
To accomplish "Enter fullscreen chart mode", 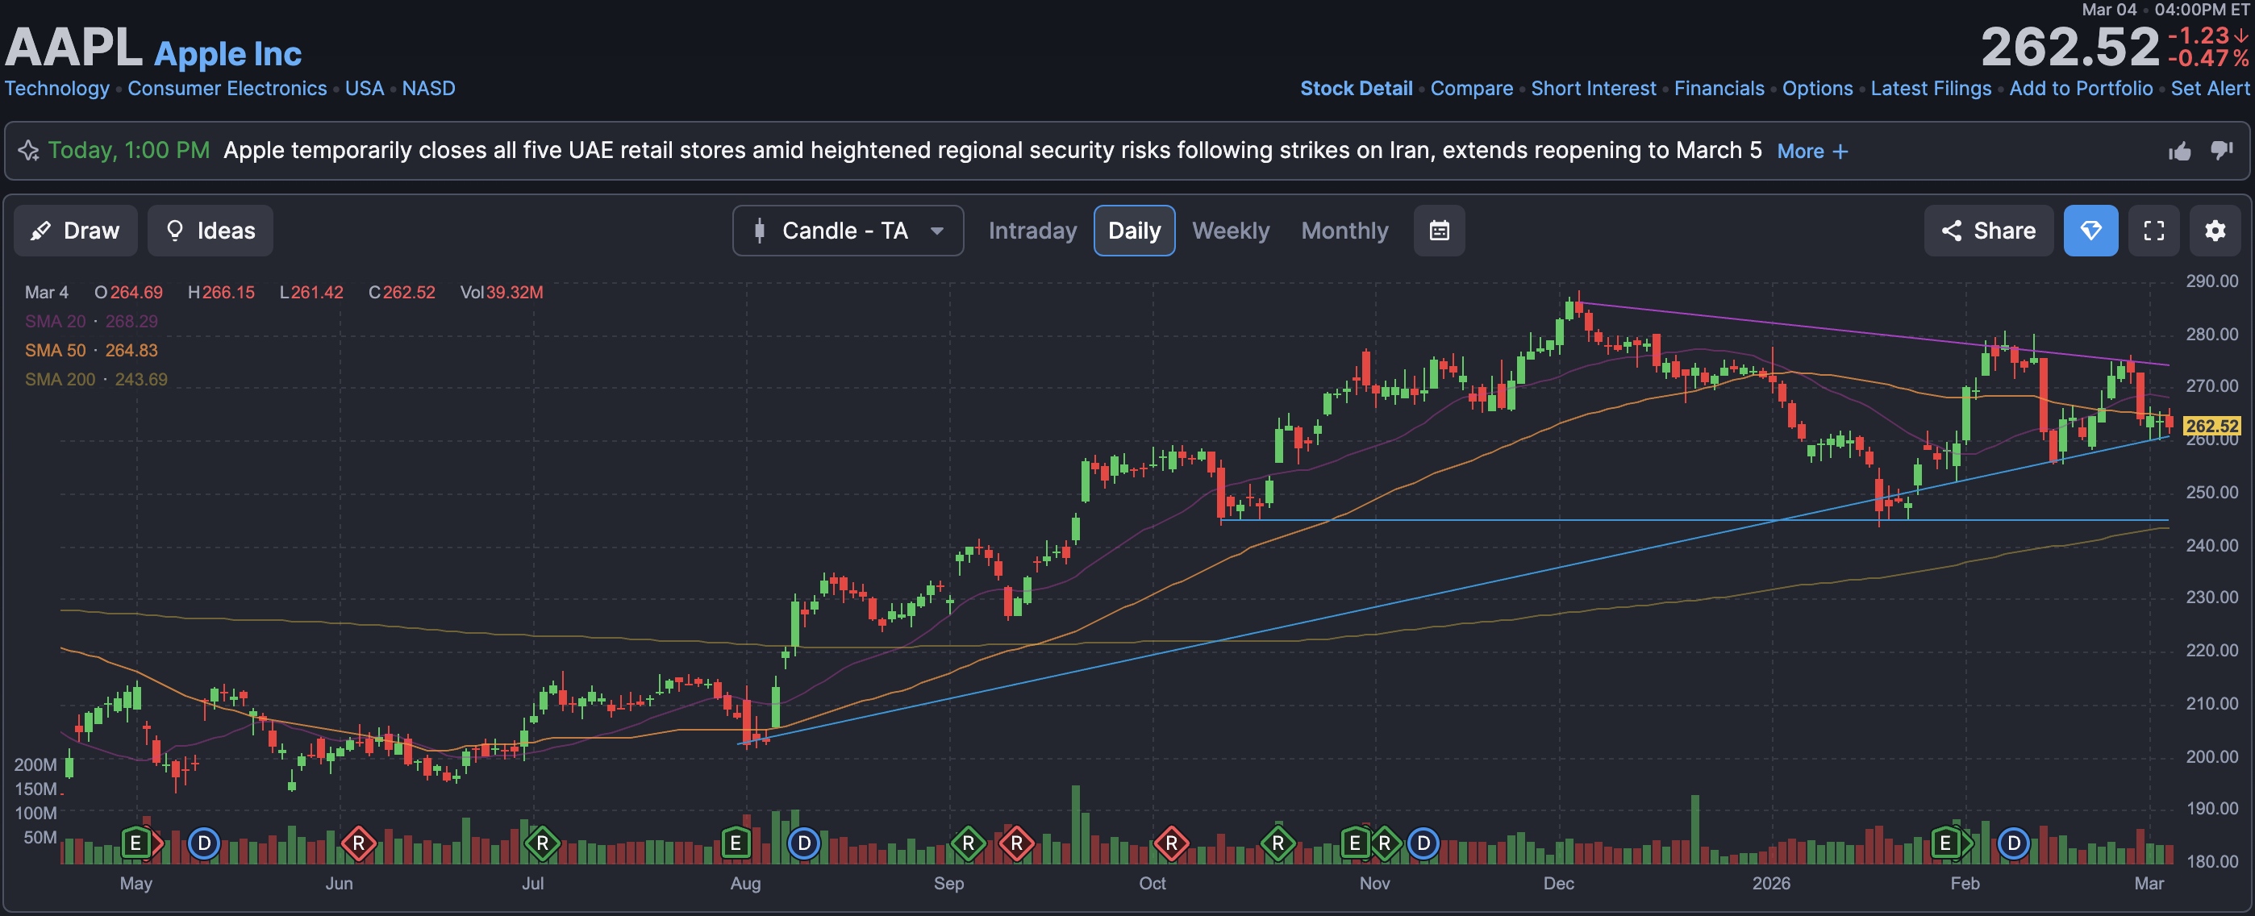I will coord(2153,231).
